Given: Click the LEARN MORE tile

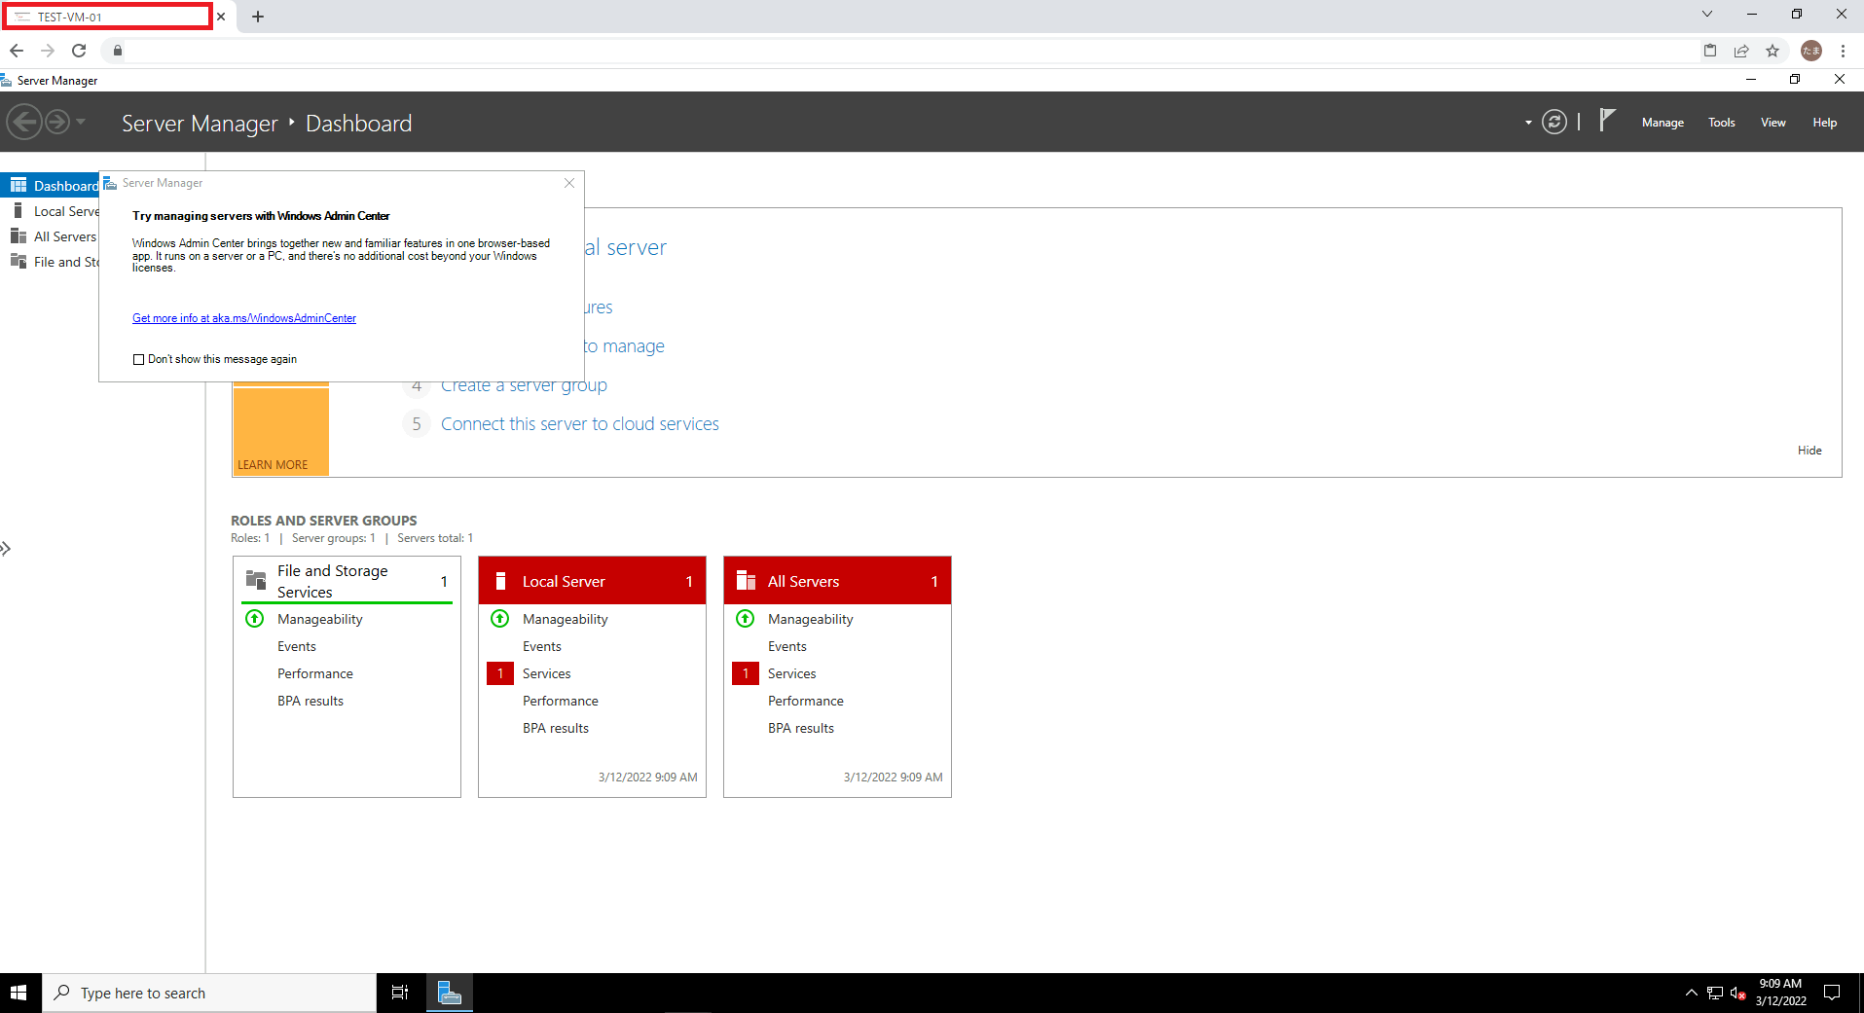Looking at the screenshot, I should pos(280,431).
